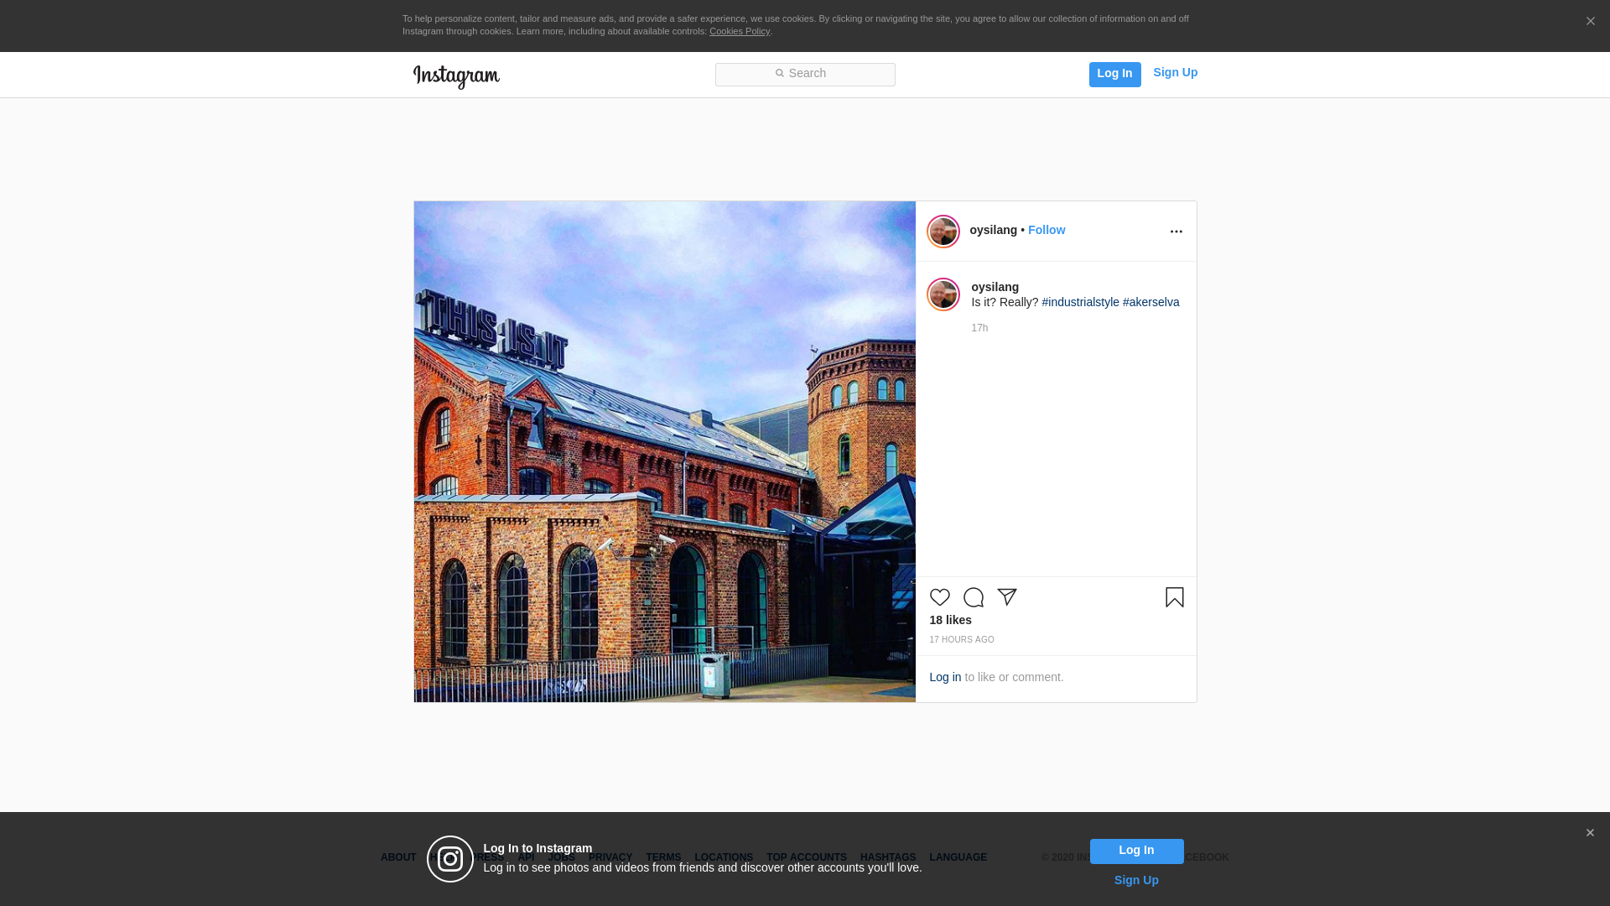Dismiss the cookie notice banner

click(1590, 22)
